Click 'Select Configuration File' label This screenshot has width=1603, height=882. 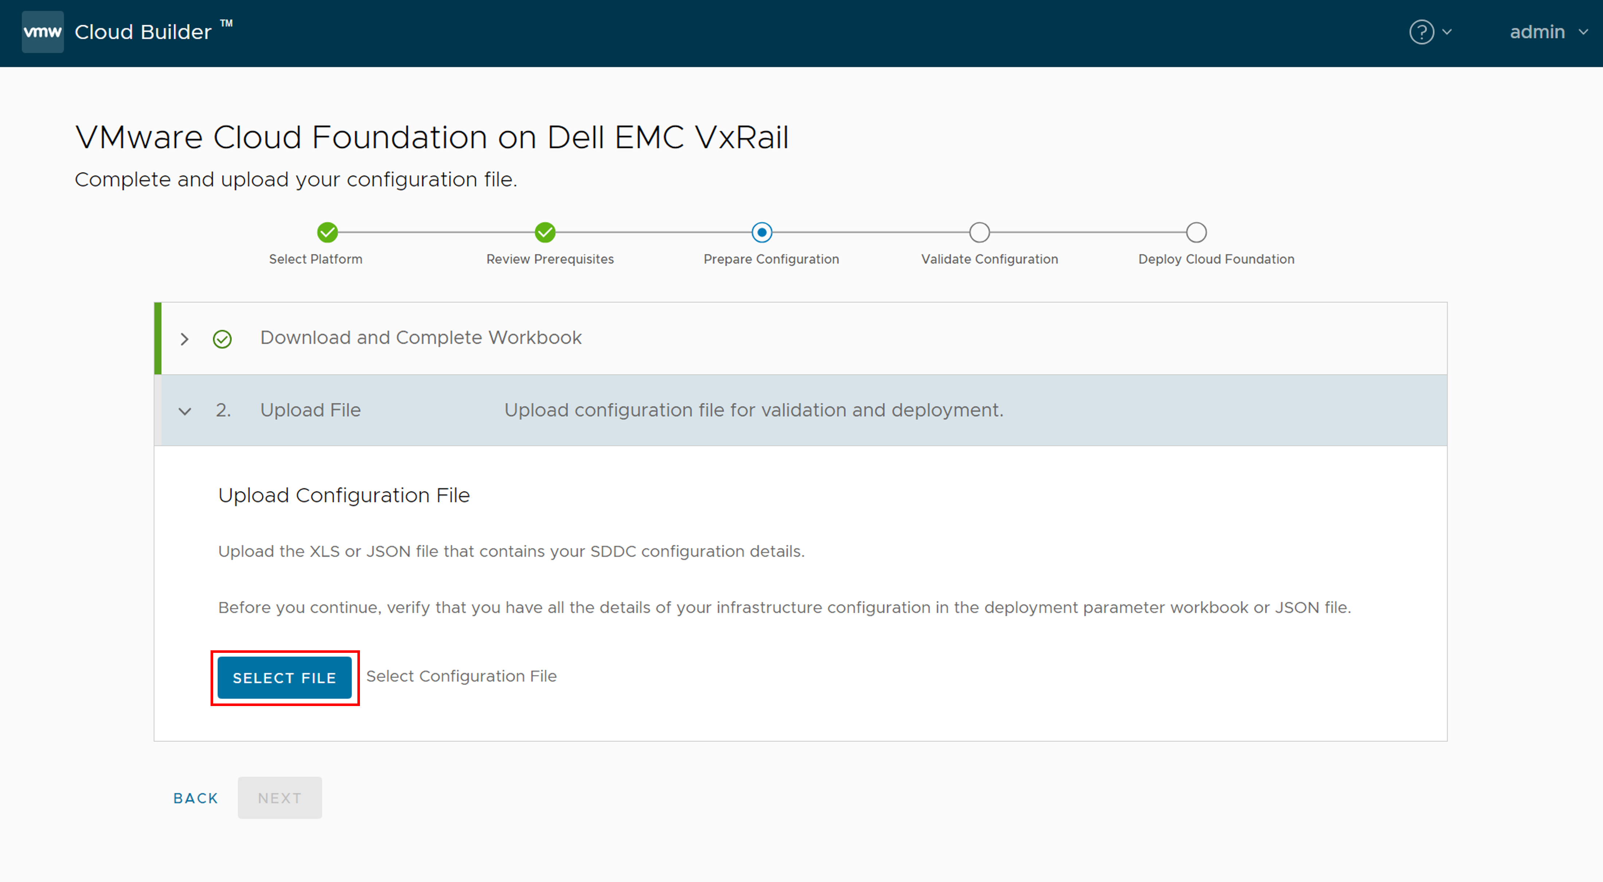tap(461, 677)
